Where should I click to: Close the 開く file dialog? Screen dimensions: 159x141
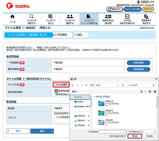[x=156, y=79]
